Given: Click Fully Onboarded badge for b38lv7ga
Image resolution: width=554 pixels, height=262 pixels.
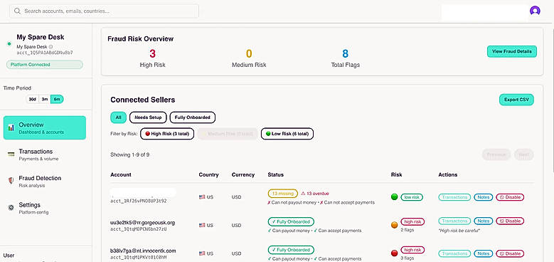Looking at the screenshot, I should coord(291,250).
